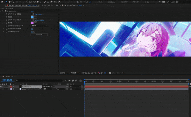
Task: Click the gradient start point crosshair picker
Action: point(32,14)
